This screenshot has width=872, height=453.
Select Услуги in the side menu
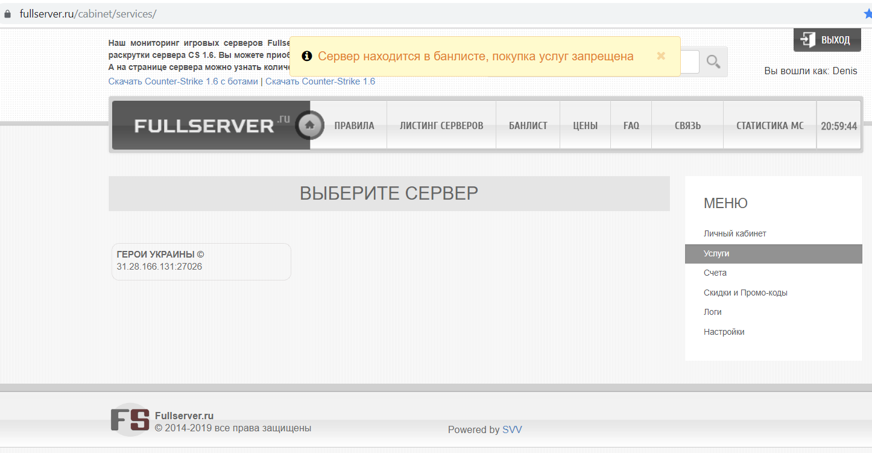(x=774, y=254)
